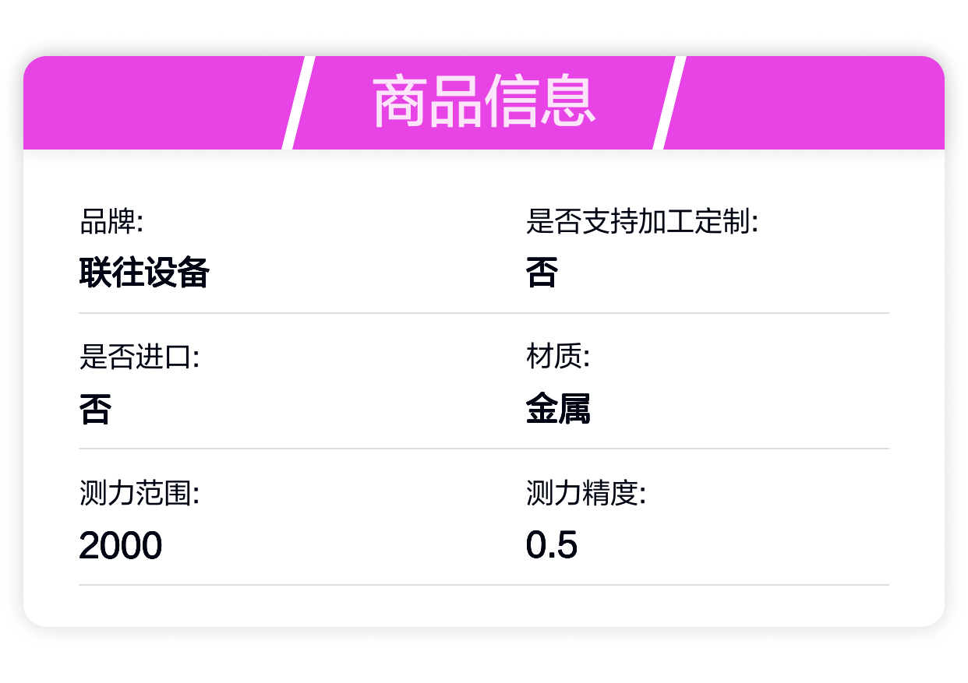Click 否 under 是否支持加工定制
968x683 pixels.
[x=542, y=273]
